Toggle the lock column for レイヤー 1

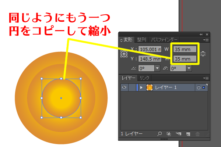[x=132, y=87]
